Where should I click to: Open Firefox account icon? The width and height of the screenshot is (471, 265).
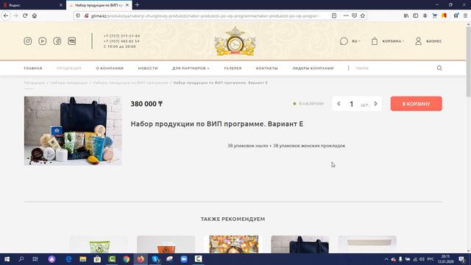425,15
